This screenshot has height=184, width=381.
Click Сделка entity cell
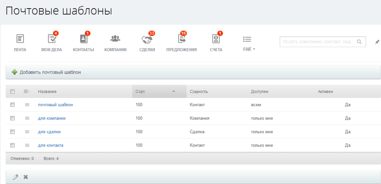point(197,132)
